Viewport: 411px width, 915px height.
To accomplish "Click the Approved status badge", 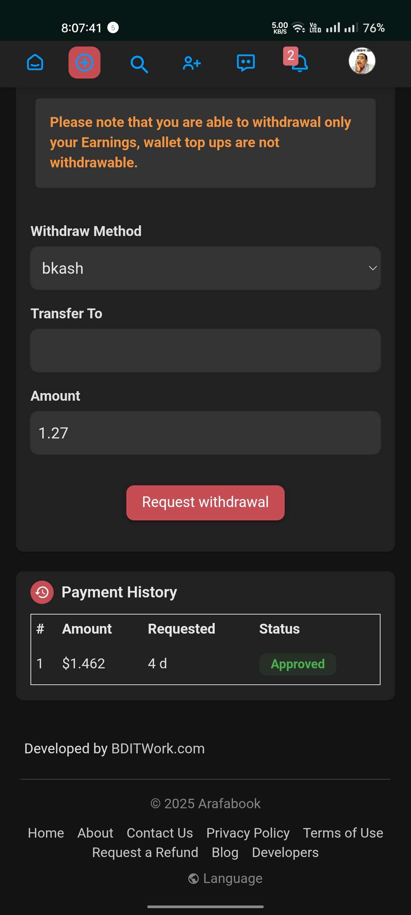I will [x=298, y=664].
